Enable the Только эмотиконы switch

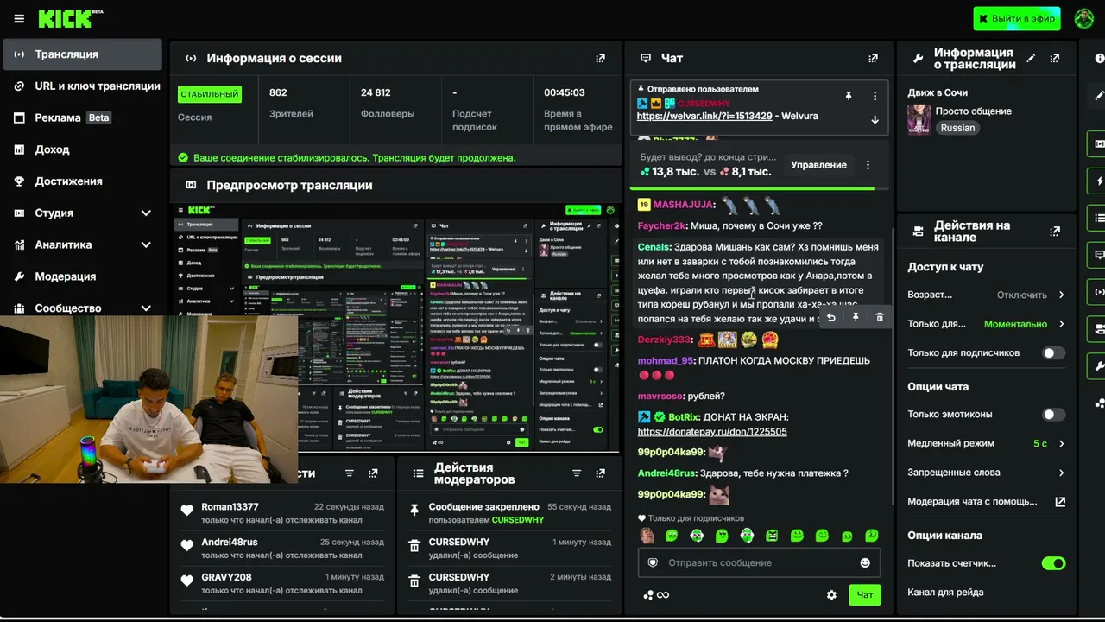pyautogui.click(x=1053, y=415)
